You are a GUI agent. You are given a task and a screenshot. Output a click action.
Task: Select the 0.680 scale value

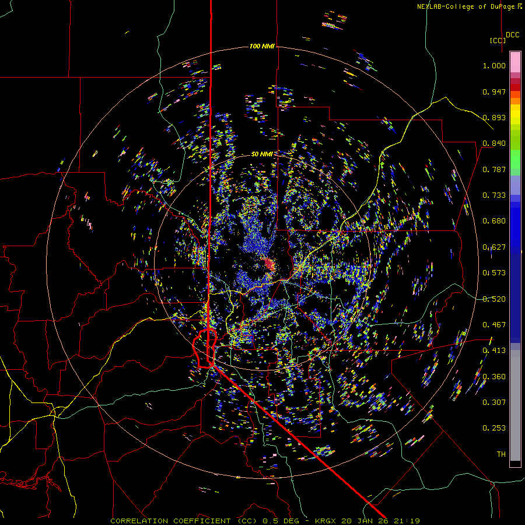[494, 221]
